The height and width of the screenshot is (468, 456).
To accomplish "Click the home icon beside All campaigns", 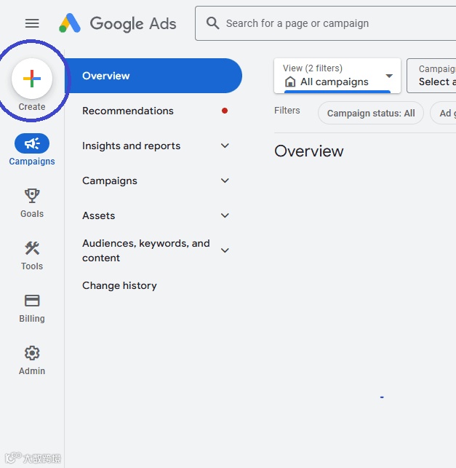I will click(290, 82).
